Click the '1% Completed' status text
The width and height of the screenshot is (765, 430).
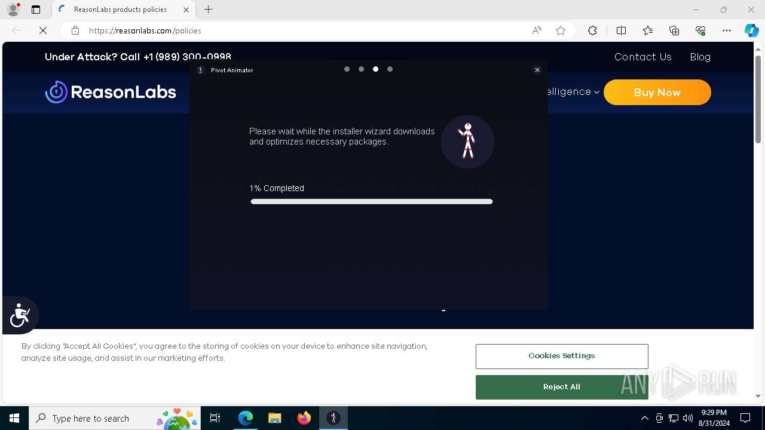pyautogui.click(x=277, y=188)
